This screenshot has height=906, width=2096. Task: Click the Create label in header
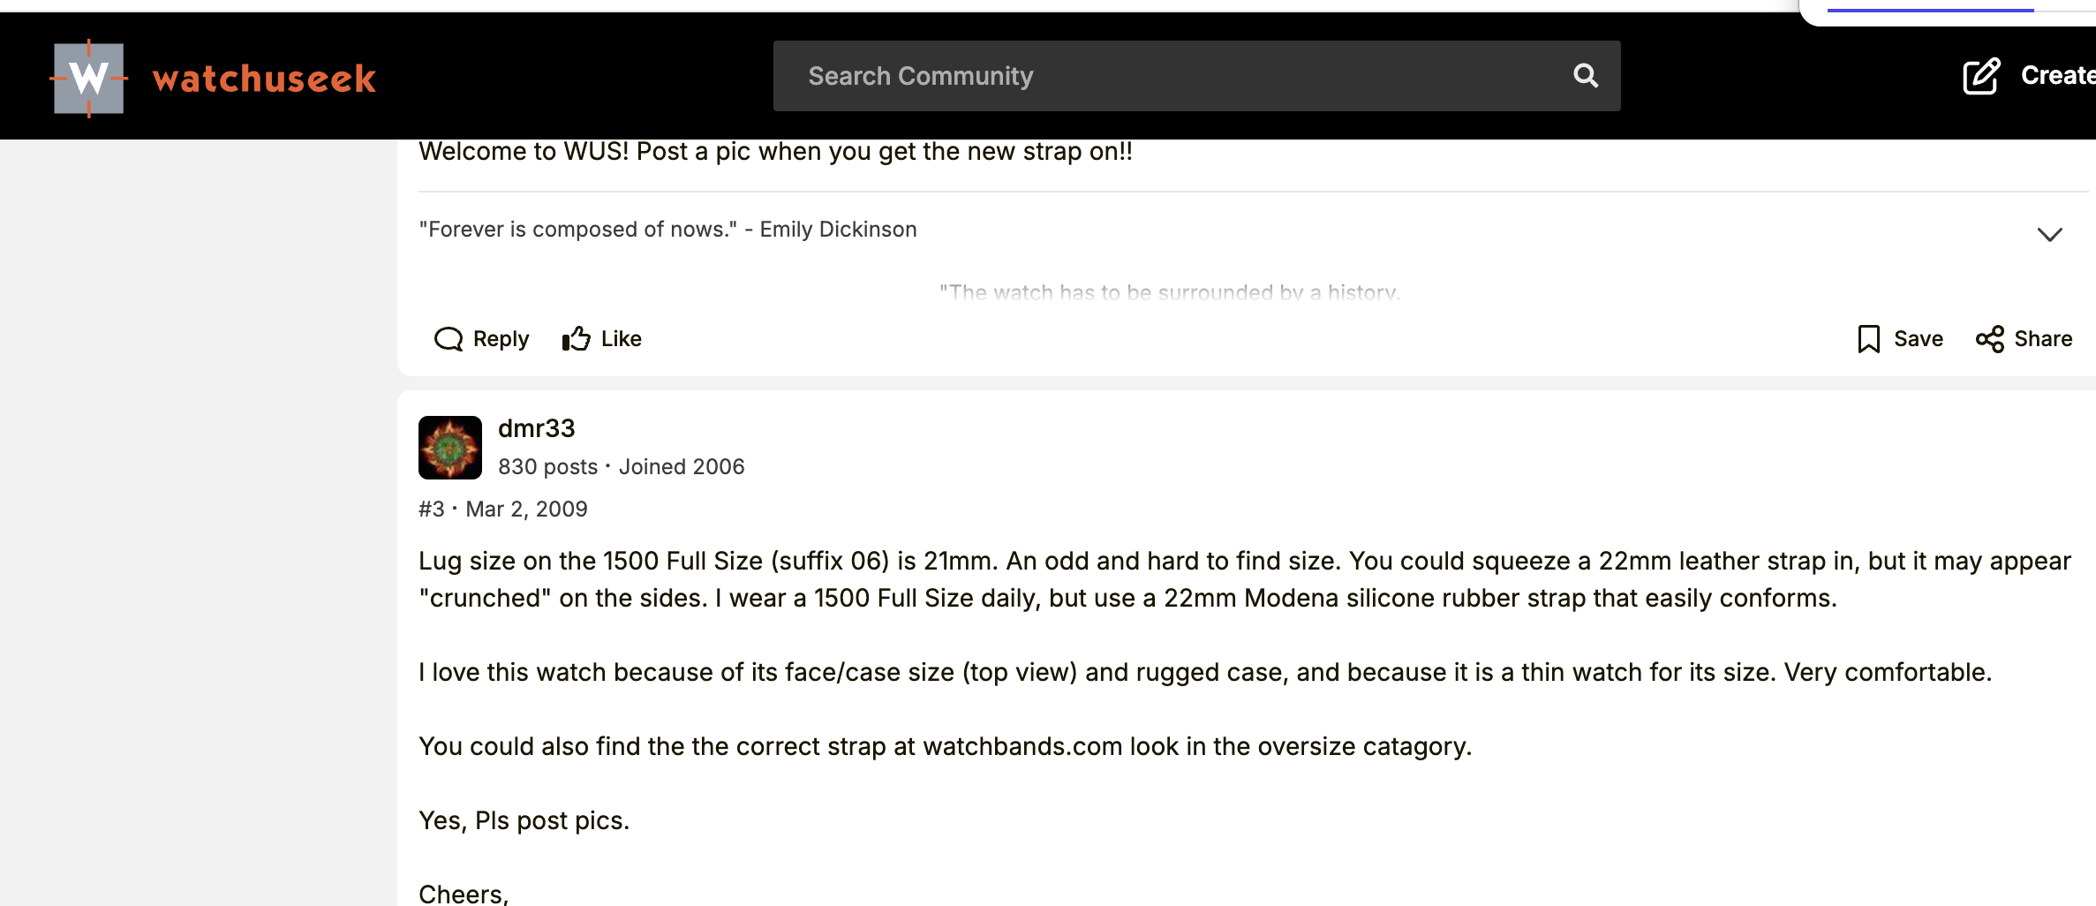pyautogui.click(x=2057, y=76)
